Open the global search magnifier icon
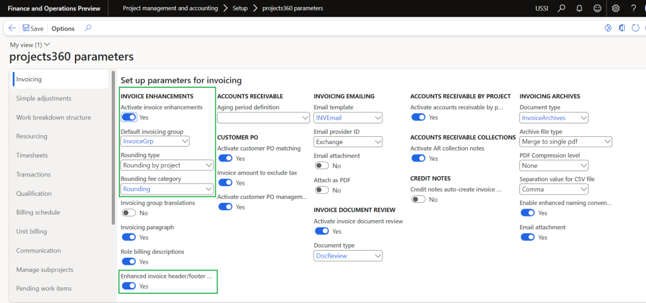 tap(561, 8)
